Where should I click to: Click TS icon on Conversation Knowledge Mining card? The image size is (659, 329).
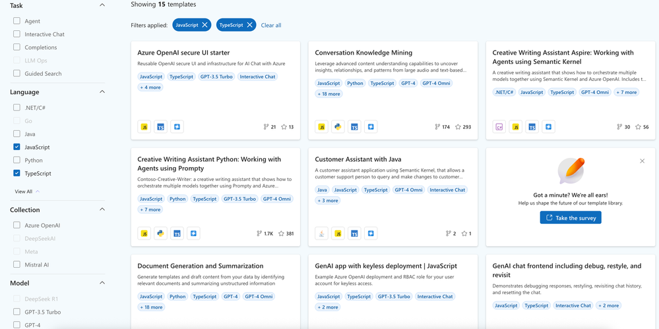point(354,127)
